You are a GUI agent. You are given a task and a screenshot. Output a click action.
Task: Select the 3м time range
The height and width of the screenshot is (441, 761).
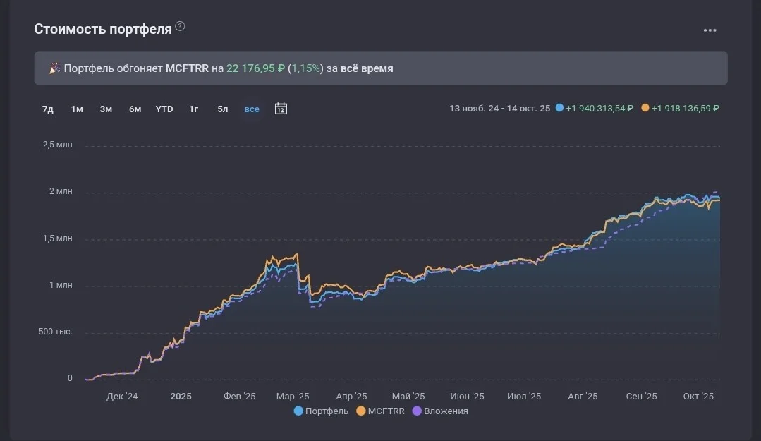tap(106, 109)
